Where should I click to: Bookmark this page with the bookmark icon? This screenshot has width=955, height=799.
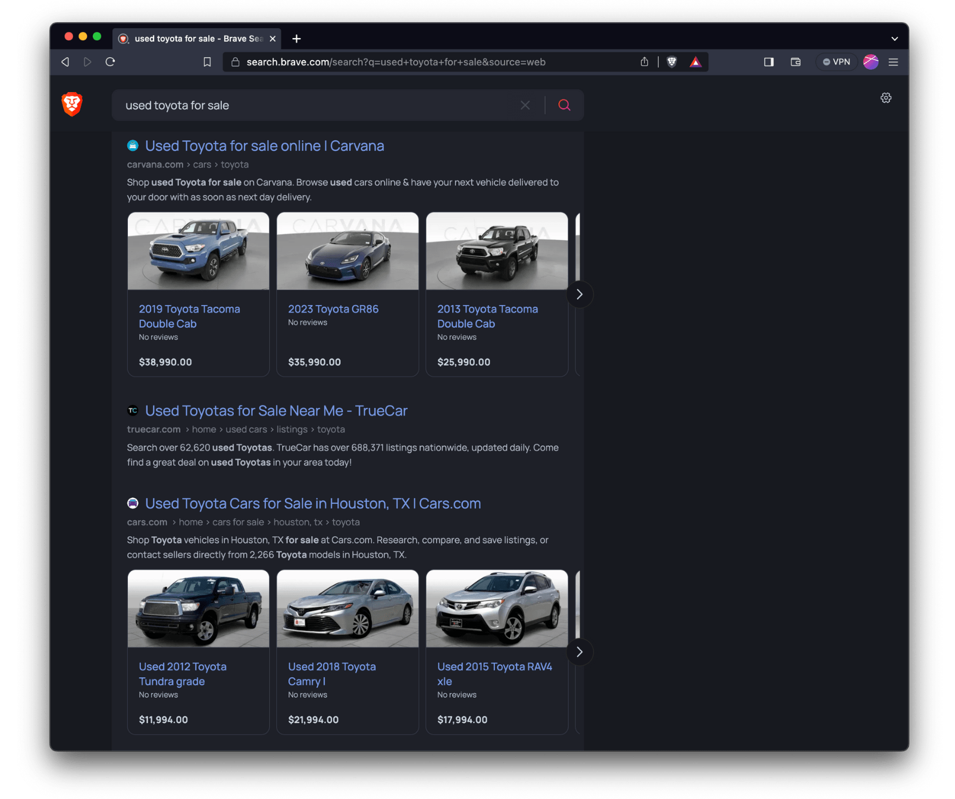point(207,62)
